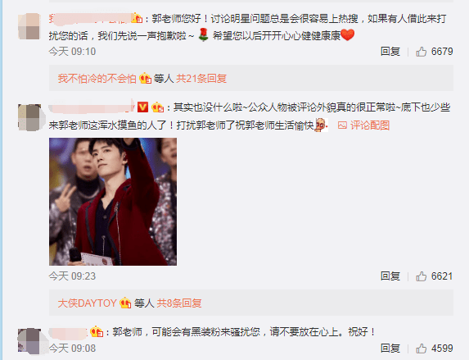Image resolution: width=469 pixels, height=360 pixels.
Task: Click the first commenter's blurred avatar
Action: click(x=29, y=26)
